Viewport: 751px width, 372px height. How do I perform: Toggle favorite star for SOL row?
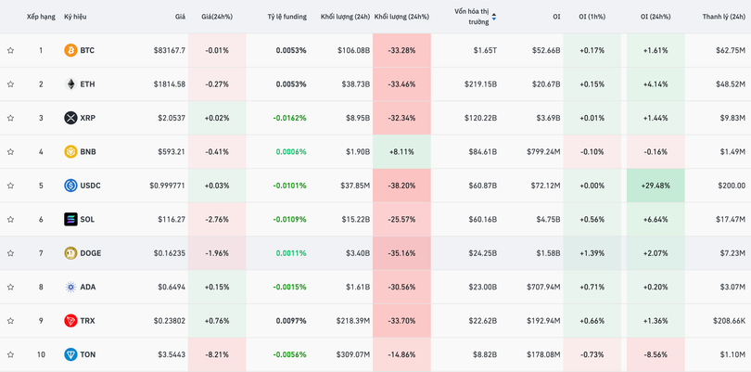coord(10,219)
